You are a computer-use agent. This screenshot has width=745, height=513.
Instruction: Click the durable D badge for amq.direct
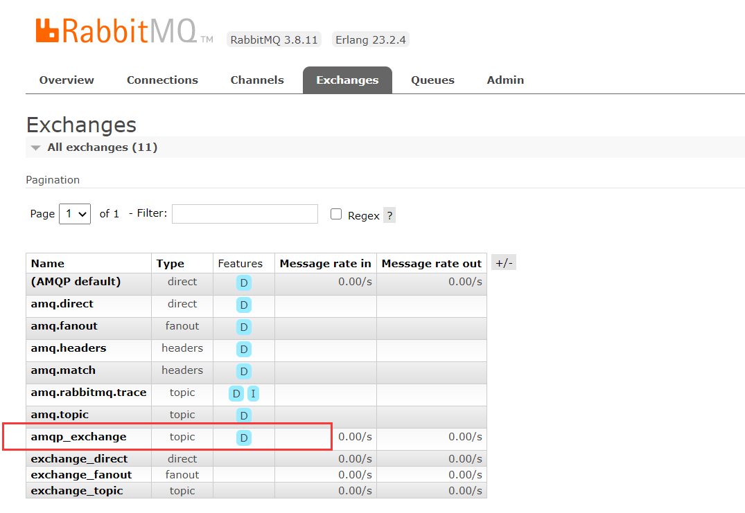click(244, 305)
